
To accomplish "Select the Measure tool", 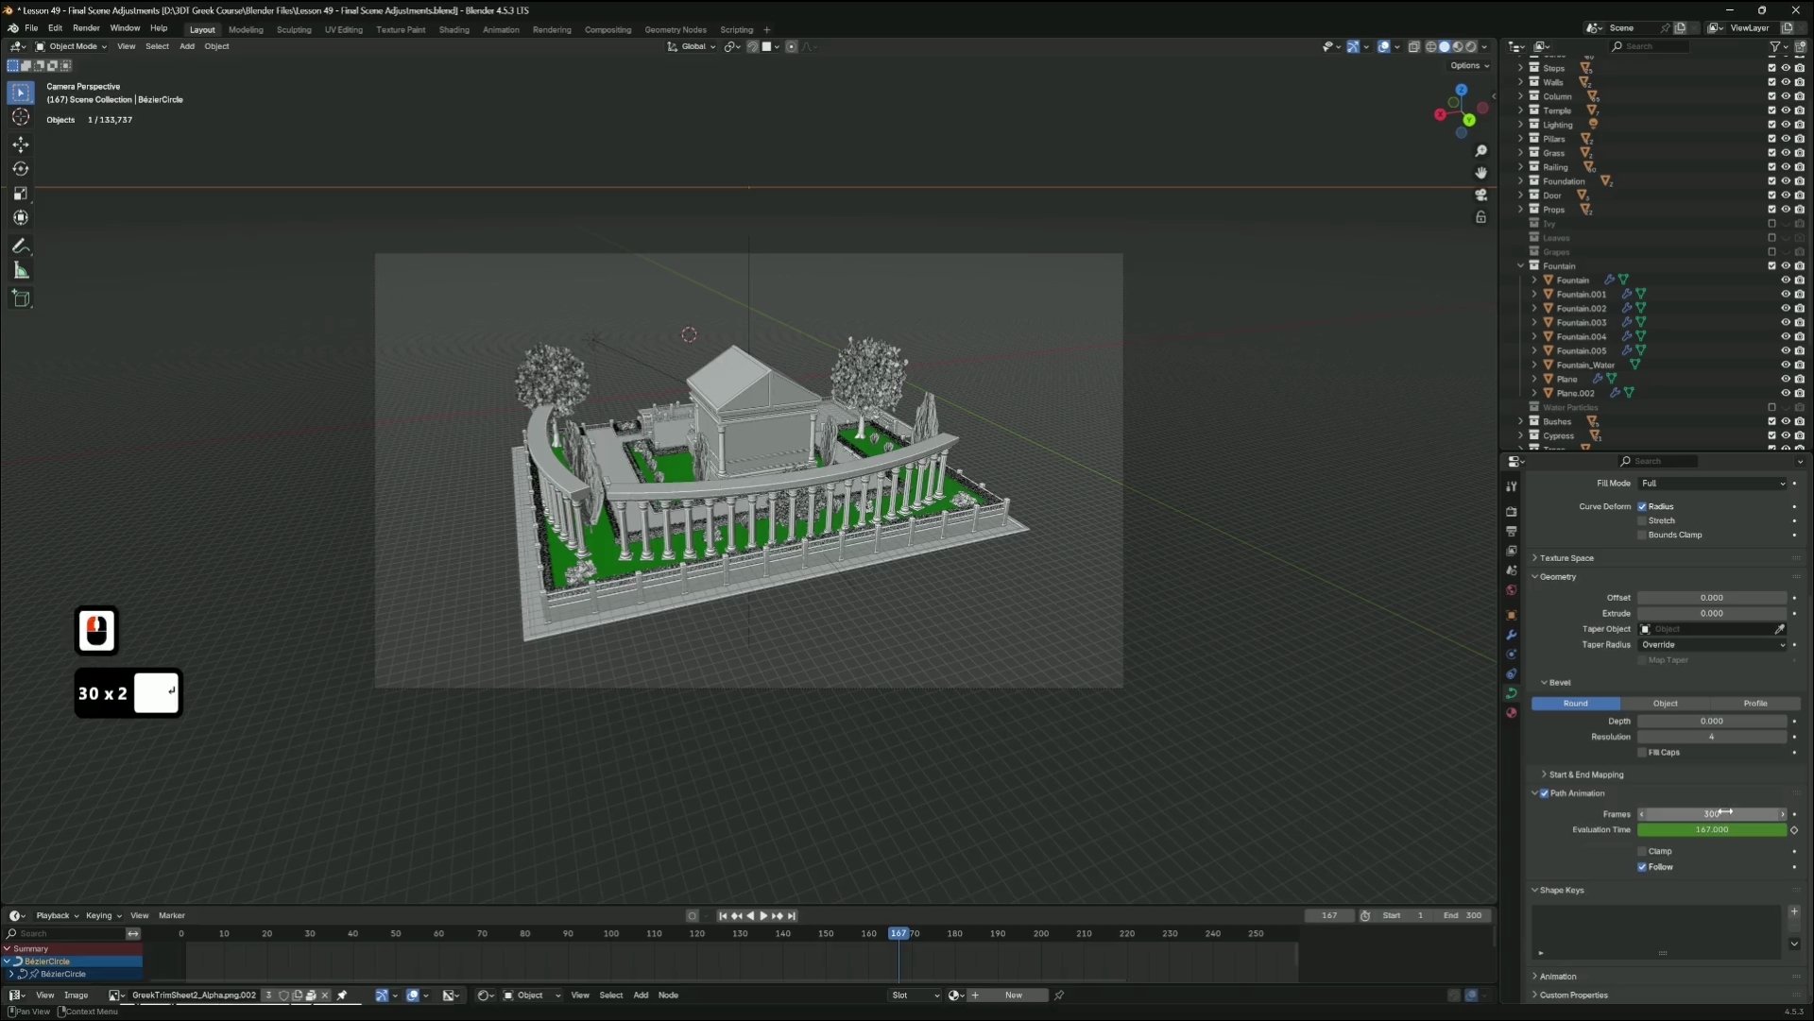I will [21, 271].
